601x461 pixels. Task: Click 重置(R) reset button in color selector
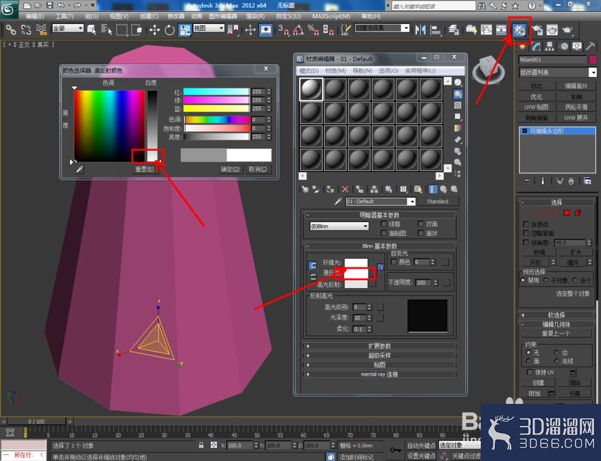[x=144, y=169]
